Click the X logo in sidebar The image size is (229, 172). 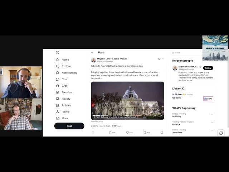click(58, 53)
